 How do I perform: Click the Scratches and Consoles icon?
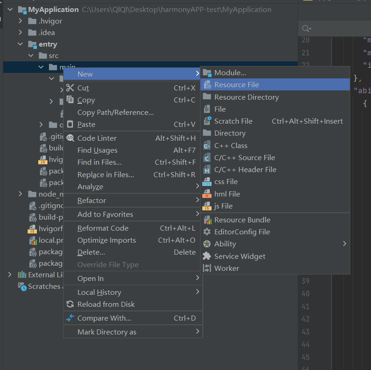[23, 286]
